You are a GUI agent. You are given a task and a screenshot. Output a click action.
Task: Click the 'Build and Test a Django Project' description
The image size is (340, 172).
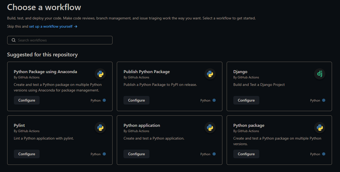coord(259,85)
